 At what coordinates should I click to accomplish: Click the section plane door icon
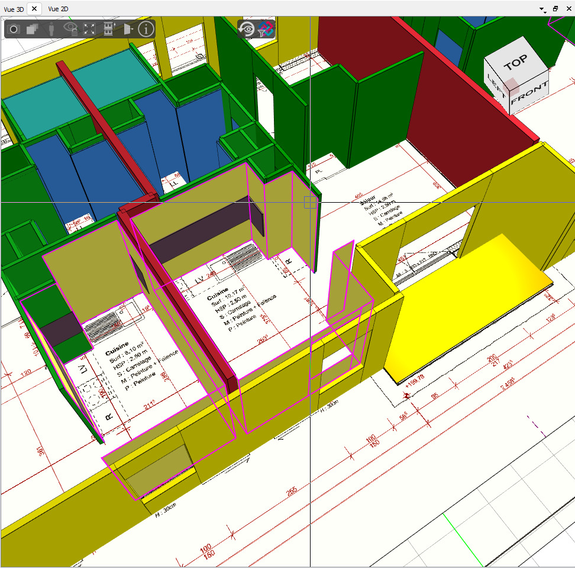127,29
